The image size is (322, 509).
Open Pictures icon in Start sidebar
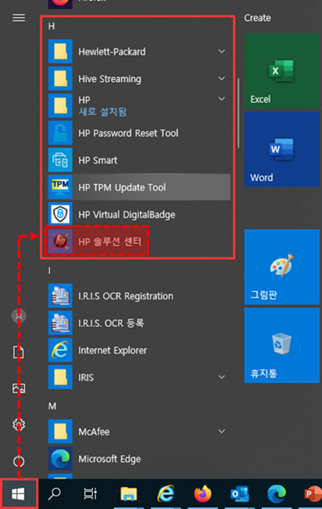[19, 388]
